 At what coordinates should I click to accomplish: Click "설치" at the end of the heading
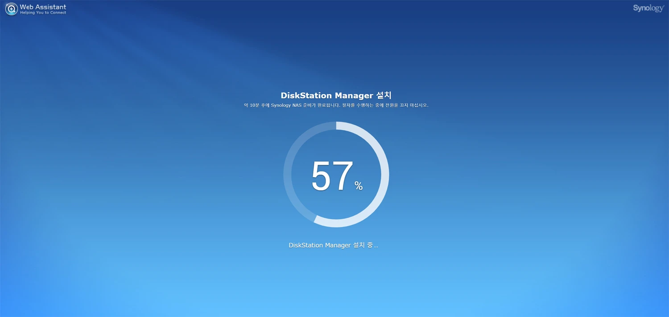point(384,95)
